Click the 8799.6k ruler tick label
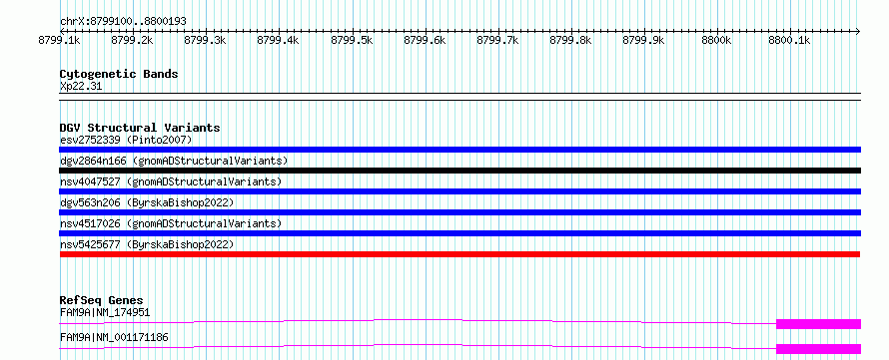This screenshot has height=360, width=889. pyautogui.click(x=425, y=40)
